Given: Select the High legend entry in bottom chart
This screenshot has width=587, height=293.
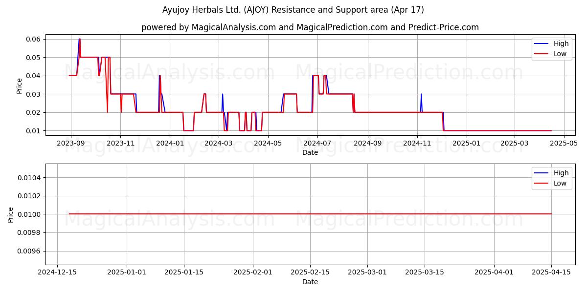Looking at the screenshot, I should click(552, 173).
